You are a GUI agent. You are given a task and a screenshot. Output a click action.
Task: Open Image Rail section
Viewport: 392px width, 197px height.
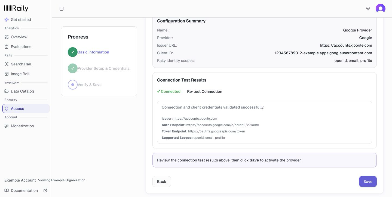26,74
